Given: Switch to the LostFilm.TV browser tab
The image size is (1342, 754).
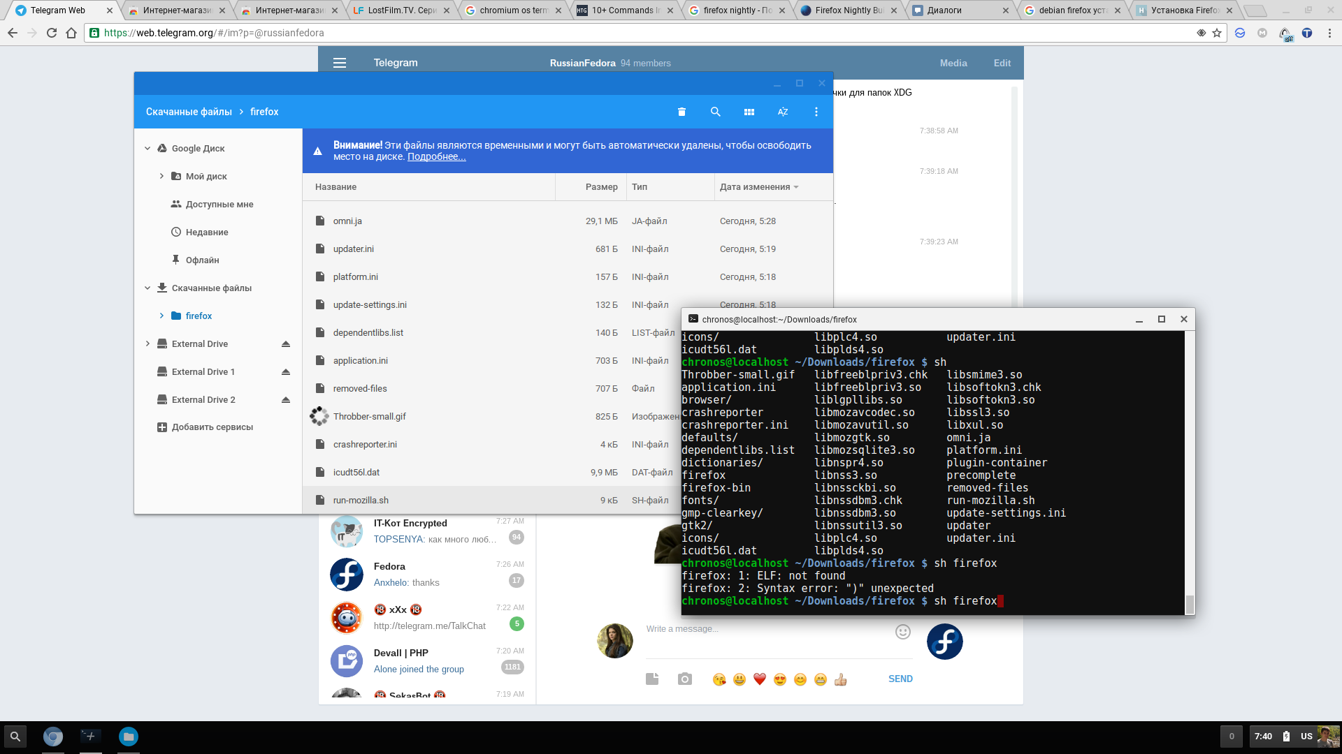Looking at the screenshot, I should (401, 10).
